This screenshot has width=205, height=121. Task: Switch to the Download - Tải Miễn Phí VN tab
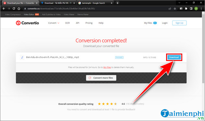[58, 3]
